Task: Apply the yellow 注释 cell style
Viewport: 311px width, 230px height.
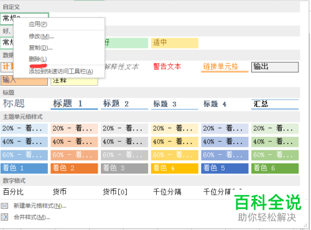Action: [x=74, y=81]
